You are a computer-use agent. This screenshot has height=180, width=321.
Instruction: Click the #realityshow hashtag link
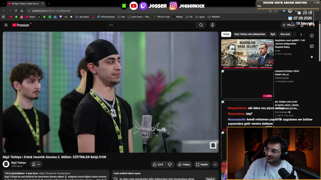click(x=63, y=173)
